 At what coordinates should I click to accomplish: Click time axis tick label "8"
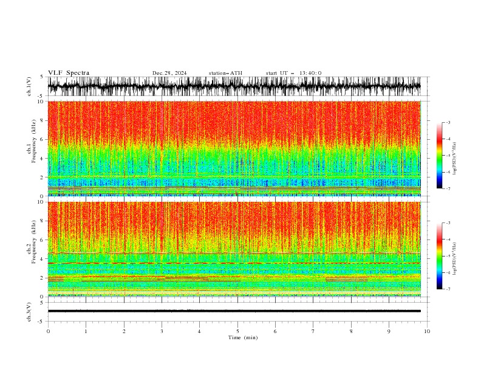click(351, 331)
